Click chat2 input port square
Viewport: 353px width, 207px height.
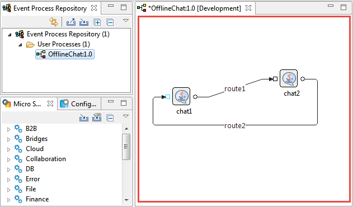tap(275, 79)
